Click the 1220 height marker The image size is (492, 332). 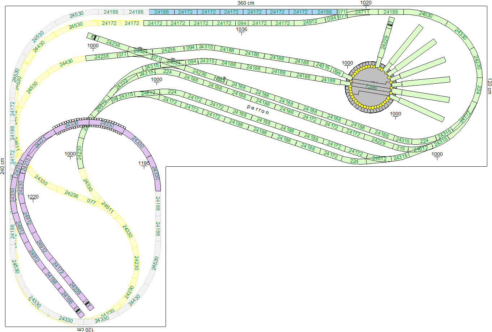click(33, 197)
